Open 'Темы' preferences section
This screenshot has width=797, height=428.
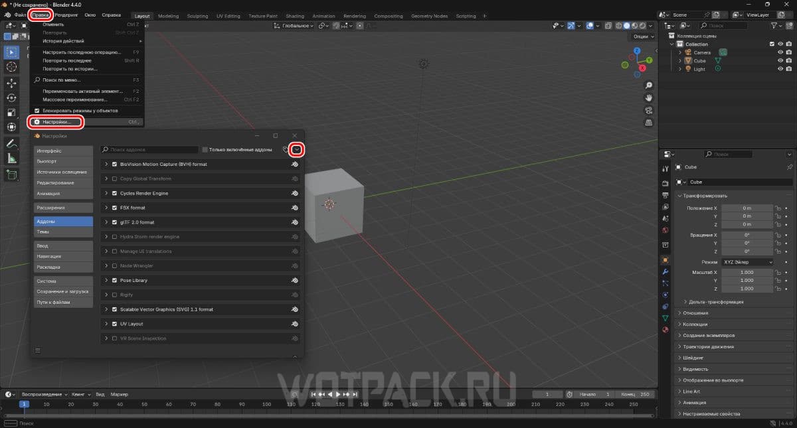[64, 232]
